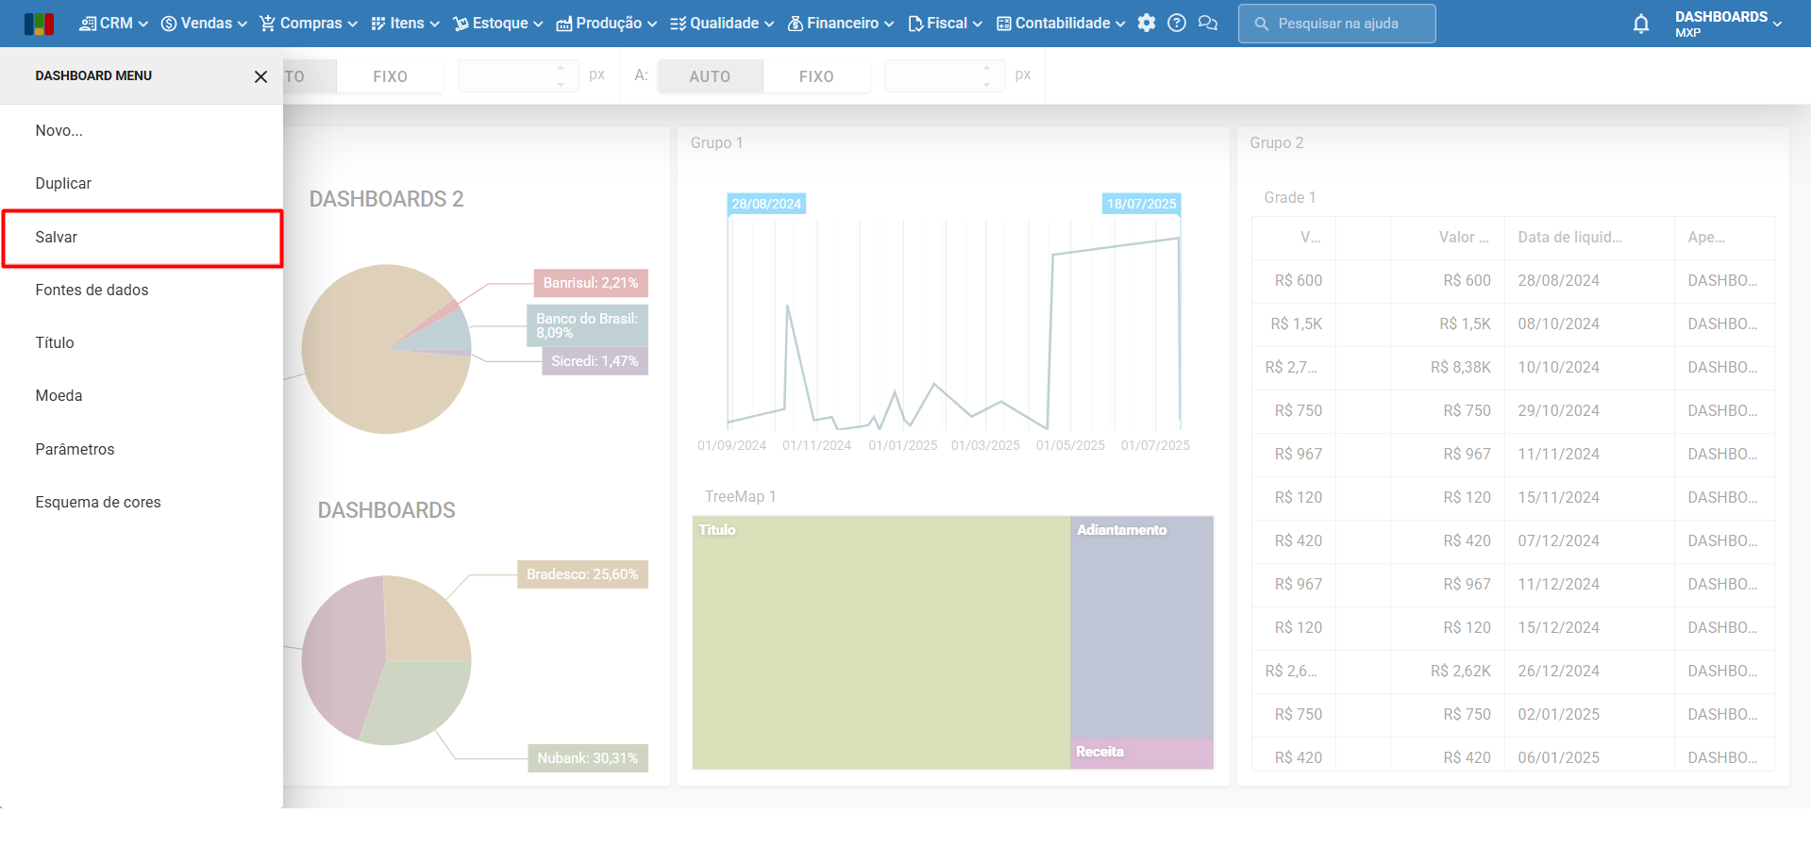The height and width of the screenshot is (847, 1811).
Task: Open the help question mark icon
Action: click(x=1176, y=24)
